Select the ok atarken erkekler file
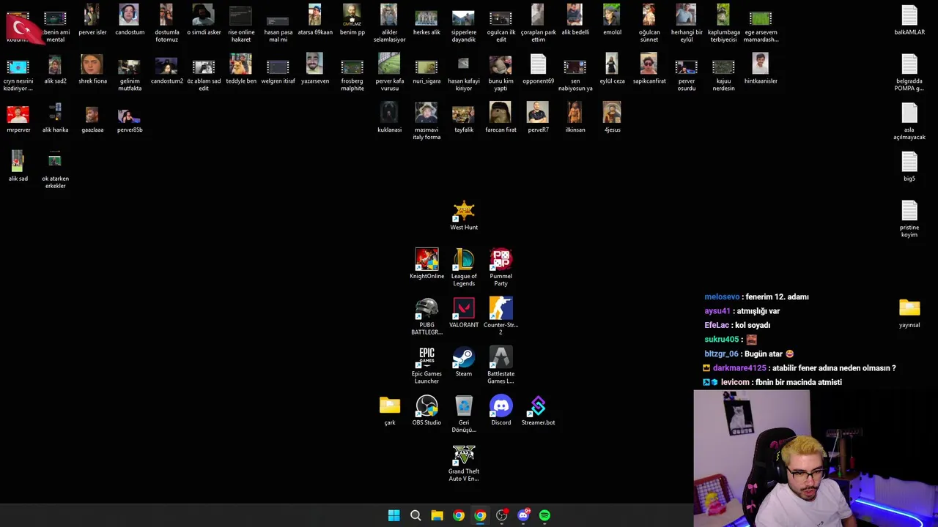Viewport: 938px width, 527px height. [x=55, y=171]
